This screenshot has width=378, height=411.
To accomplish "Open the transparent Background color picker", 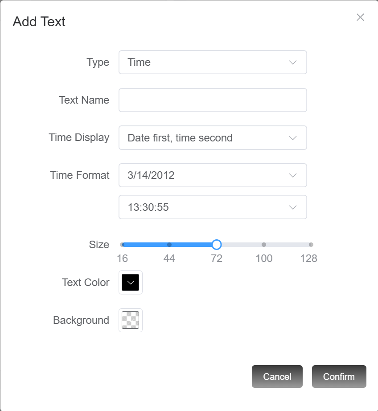I will (131, 320).
